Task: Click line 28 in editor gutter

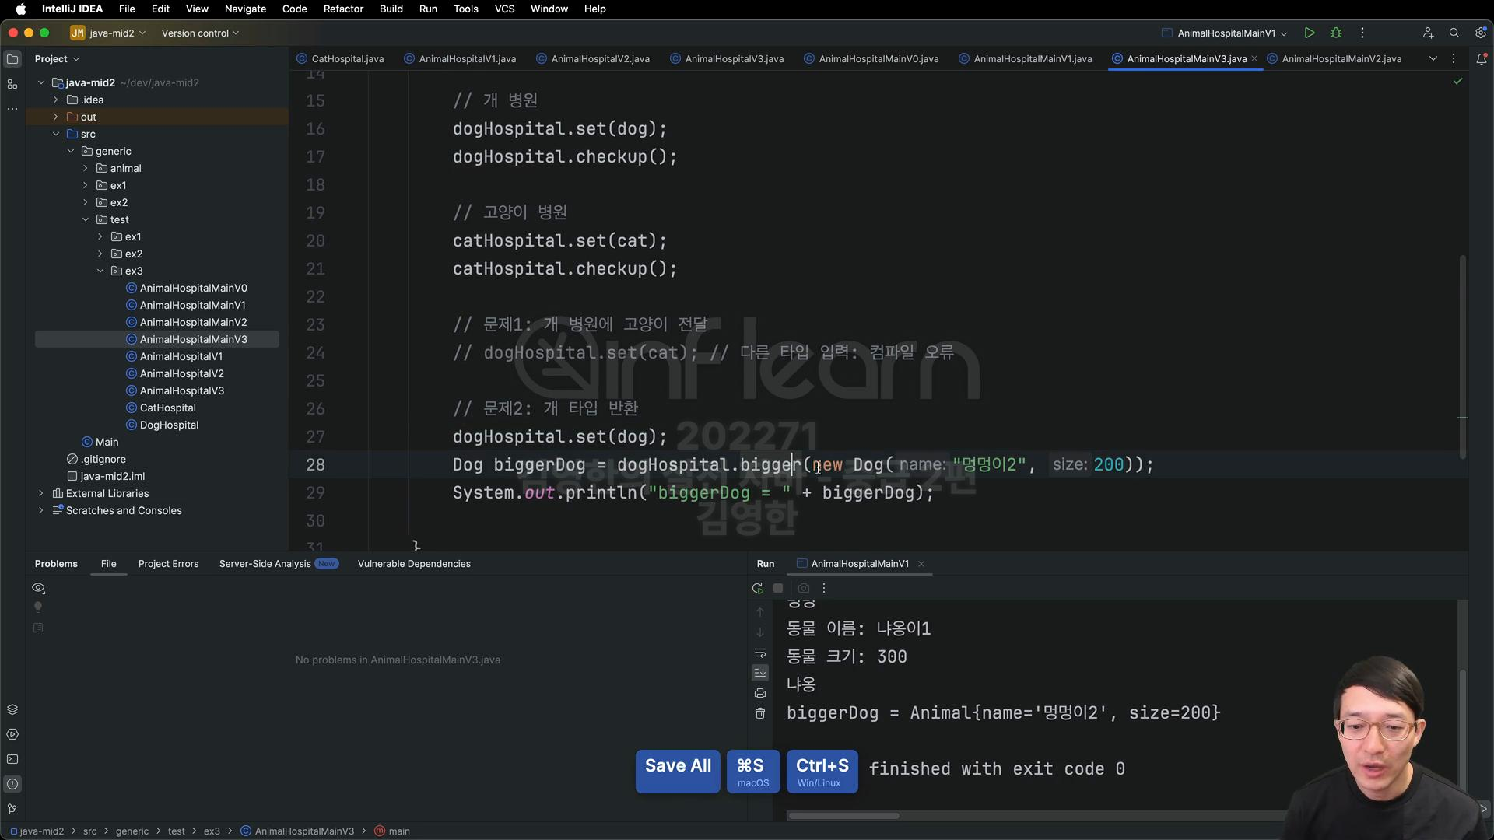Action: 315,465
